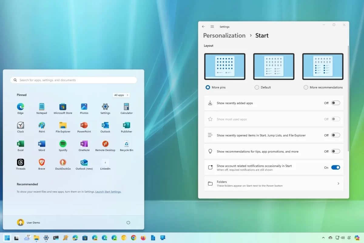Open the Settings navigation menu
Screen dimensions: 364x243
[212, 26]
